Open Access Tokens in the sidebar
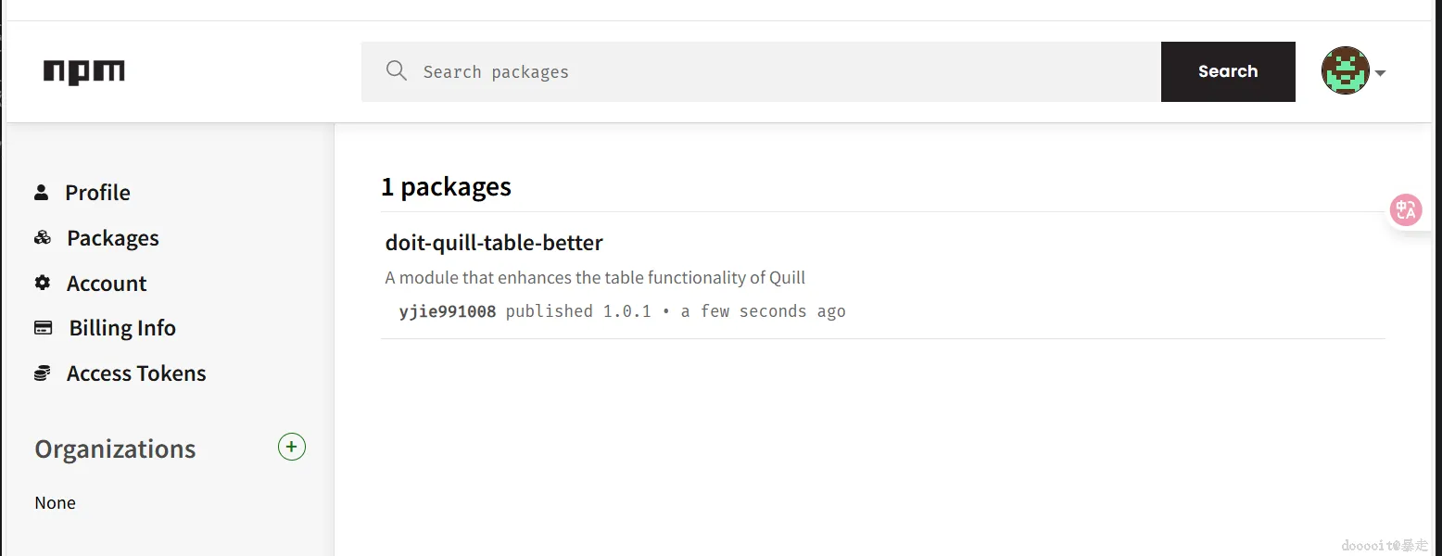Image resolution: width=1442 pixels, height=556 pixels. click(x=136, y=373)
